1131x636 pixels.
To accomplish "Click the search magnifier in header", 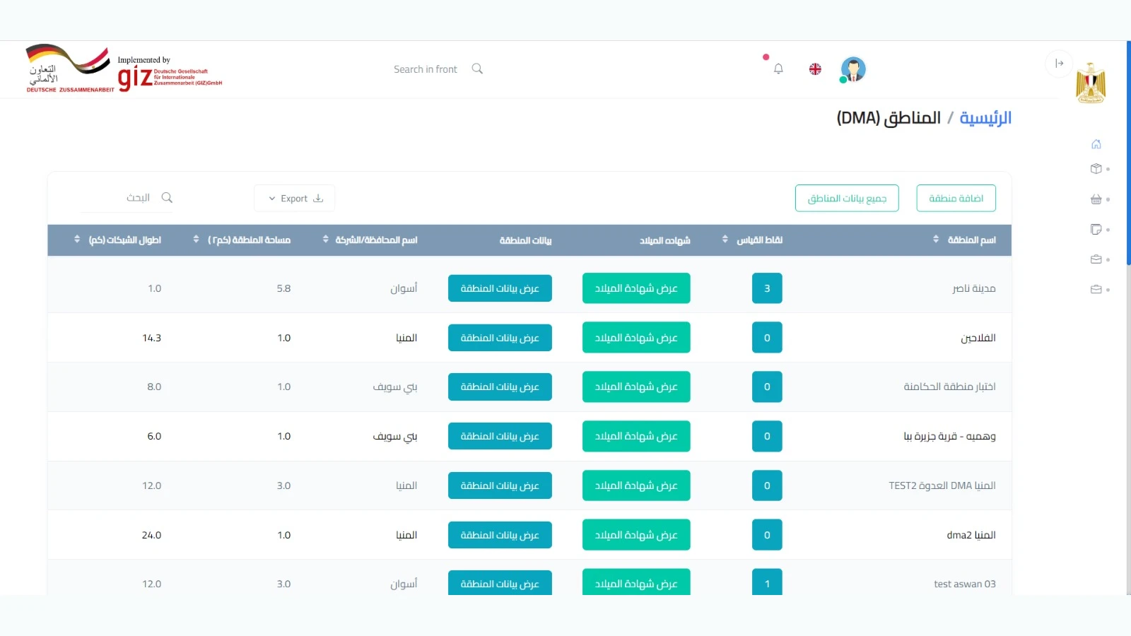I will pyautogui.click(x=477, y=69).
